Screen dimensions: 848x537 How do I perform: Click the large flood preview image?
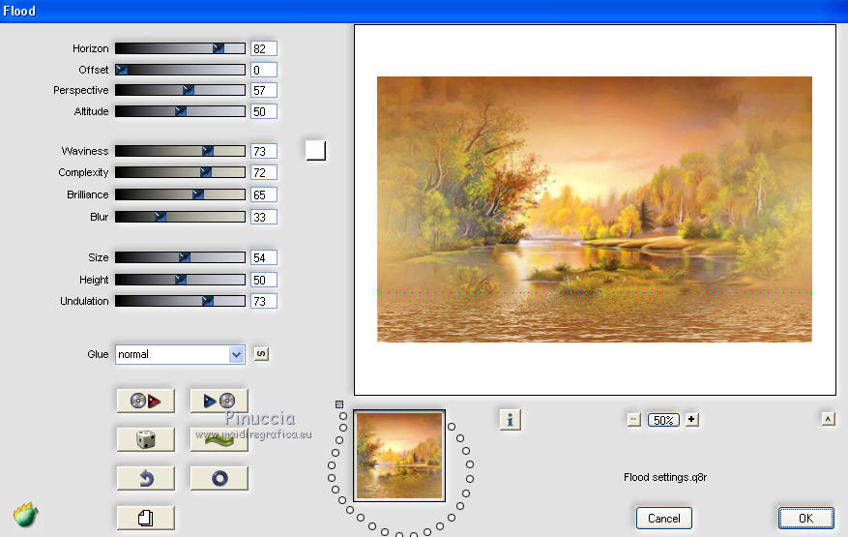click(595, 210)
